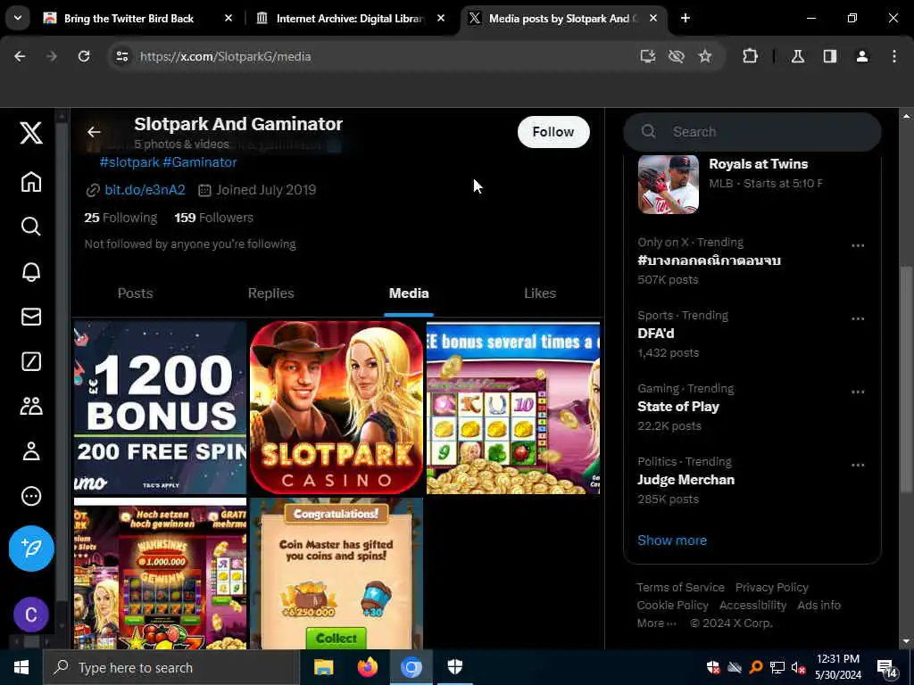Open Chrome Labs flask icon
The width and height of the screenshot is (914, 685).
click(798, 56)
